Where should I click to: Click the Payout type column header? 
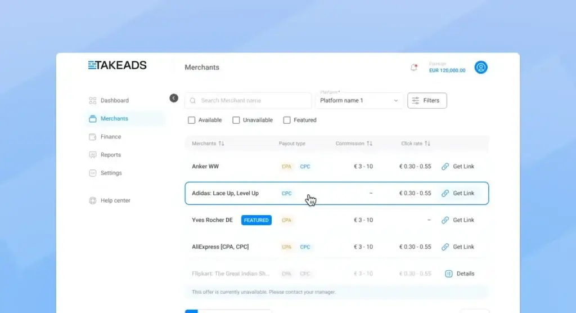click(x=292, y=144)
